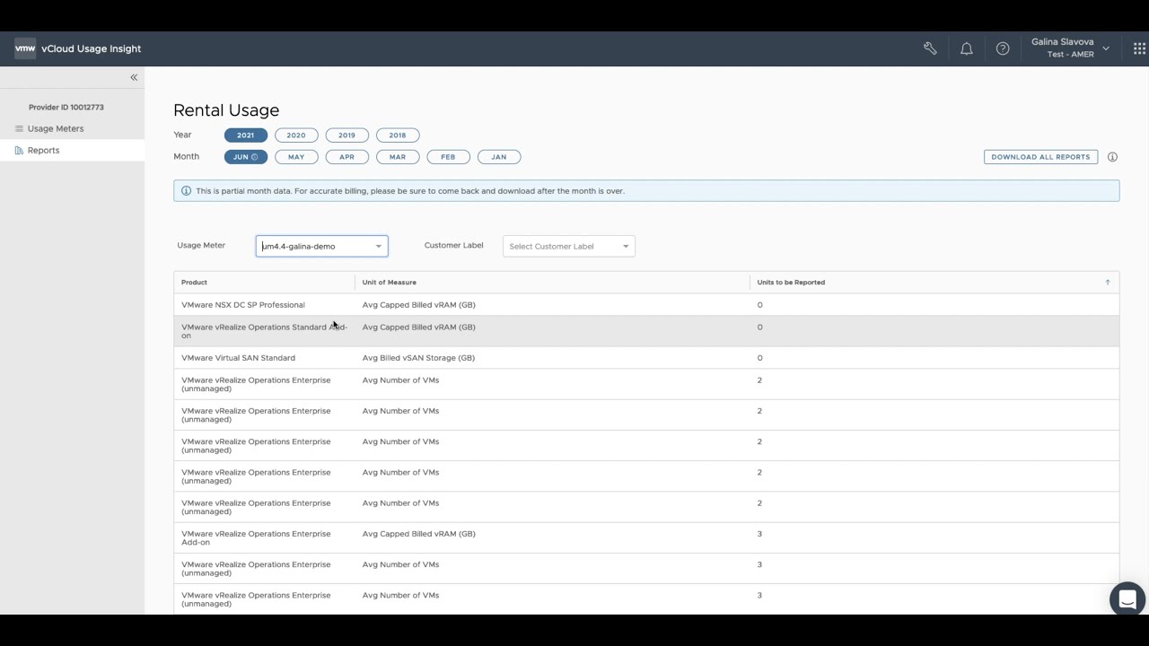The width and height of the screenshot is (1149, 646).
Task: Open the notifications bell
Action: pos(966,48)
